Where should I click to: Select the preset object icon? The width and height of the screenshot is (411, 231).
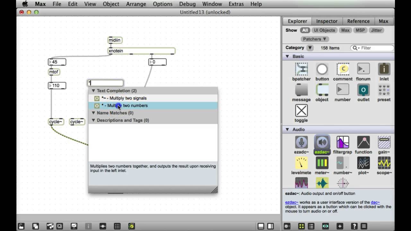(384, 90)
